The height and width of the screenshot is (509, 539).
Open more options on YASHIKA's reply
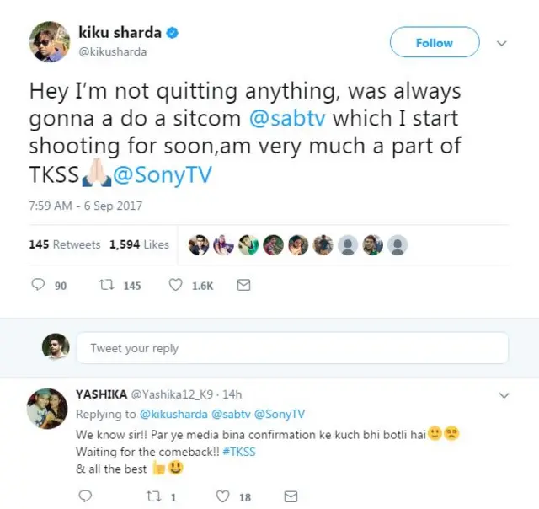point(504,394)
